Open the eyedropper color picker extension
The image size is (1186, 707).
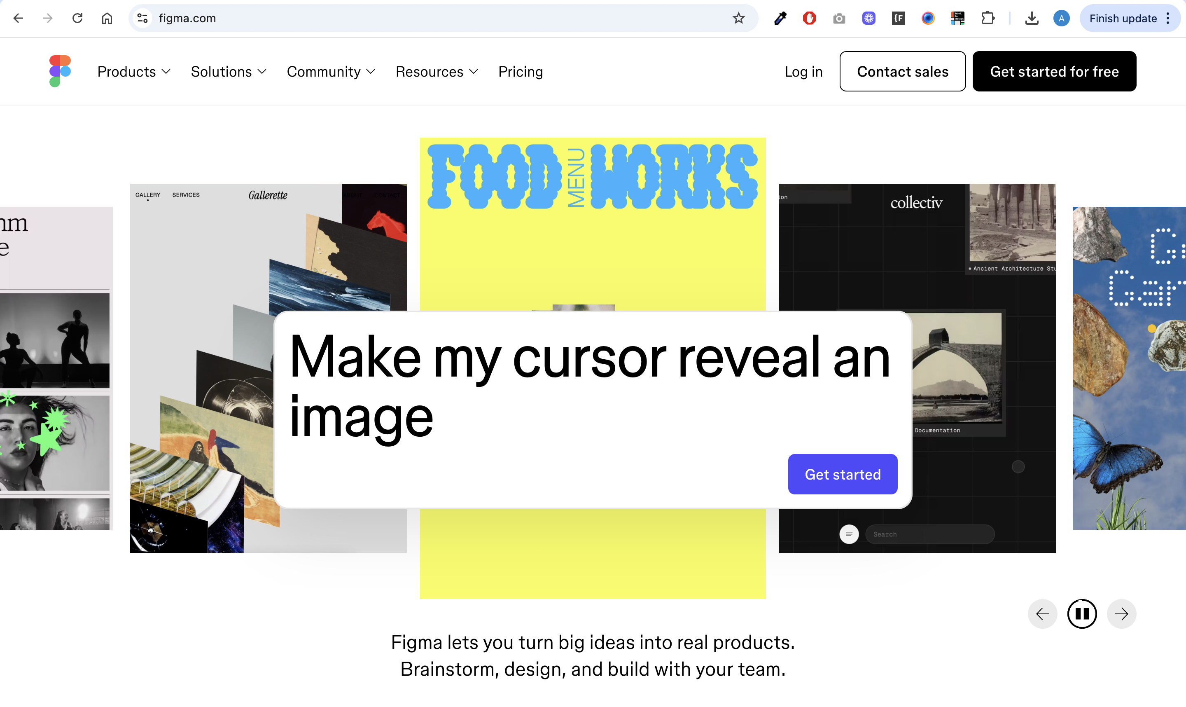780,18
